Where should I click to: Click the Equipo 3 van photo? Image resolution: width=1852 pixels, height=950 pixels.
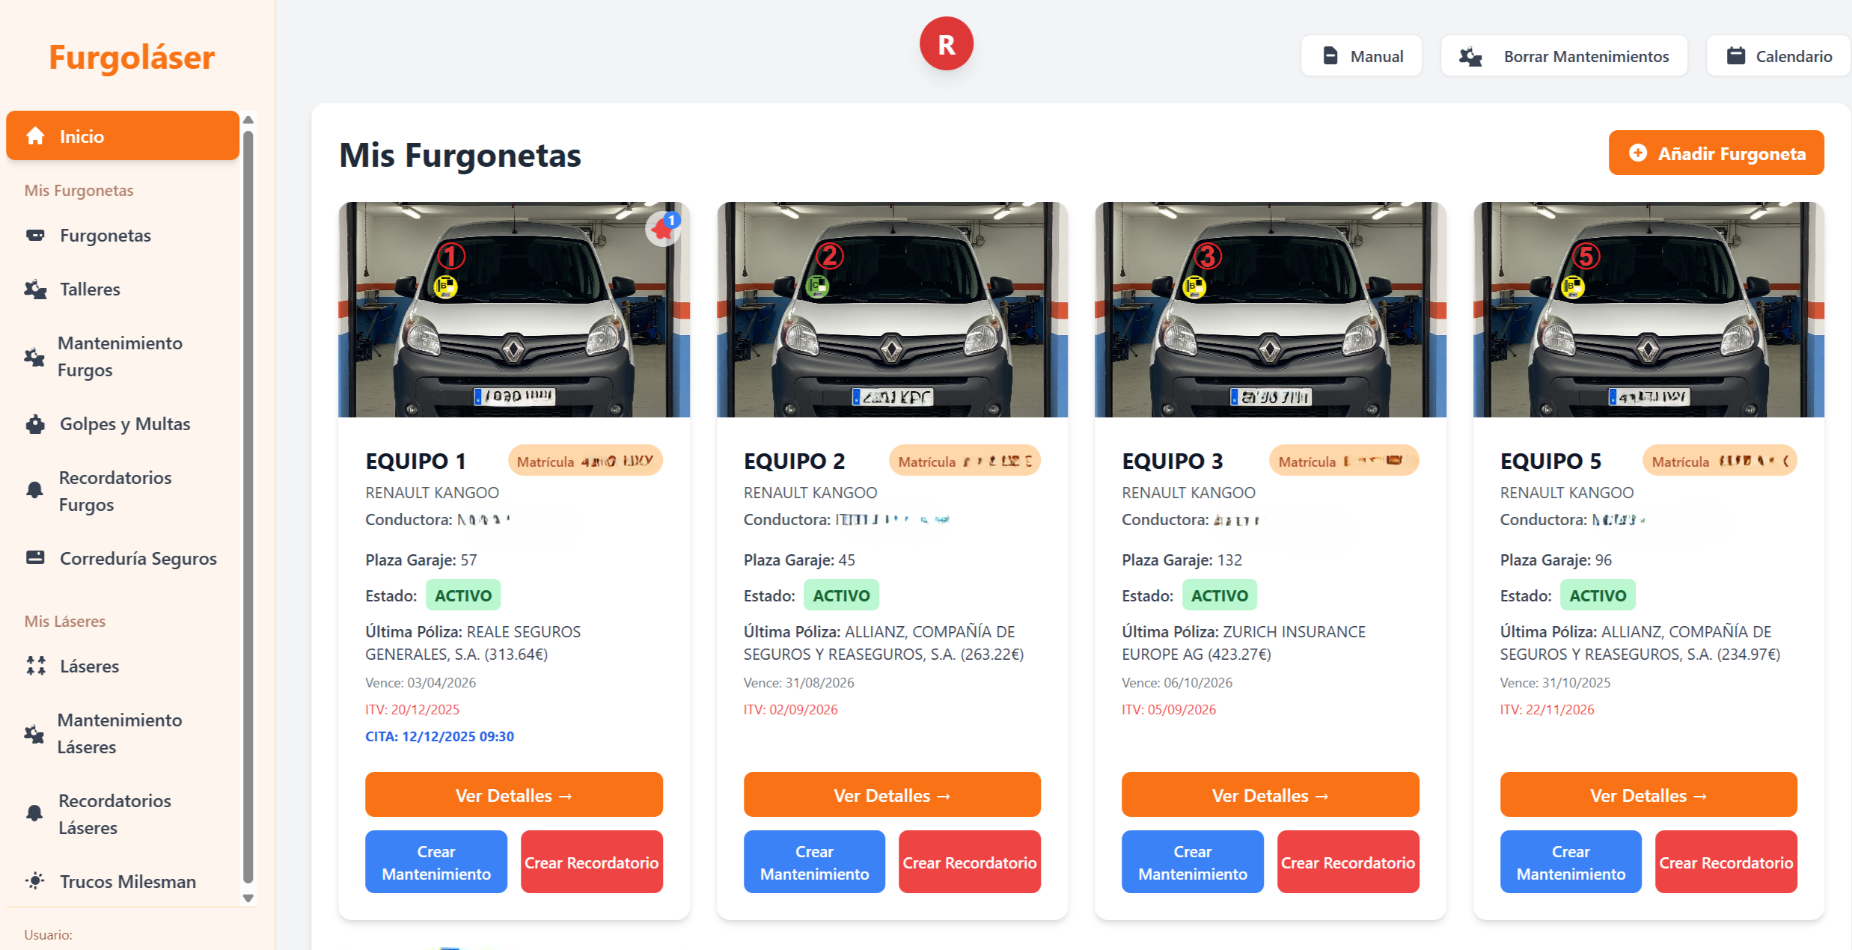click(1270, 310)
